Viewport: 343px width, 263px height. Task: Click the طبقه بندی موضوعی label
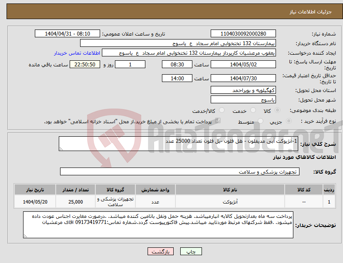pyautogui.click(x=313, y=110)
